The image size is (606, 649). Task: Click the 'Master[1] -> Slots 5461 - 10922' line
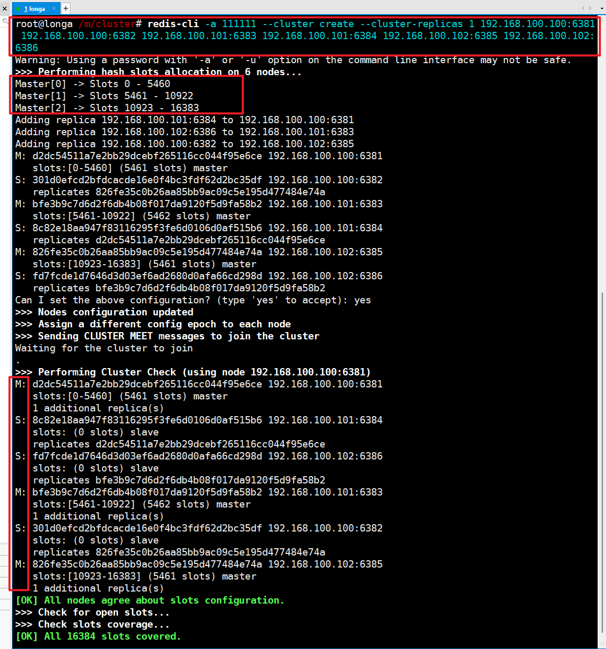(x=104, y=96)
